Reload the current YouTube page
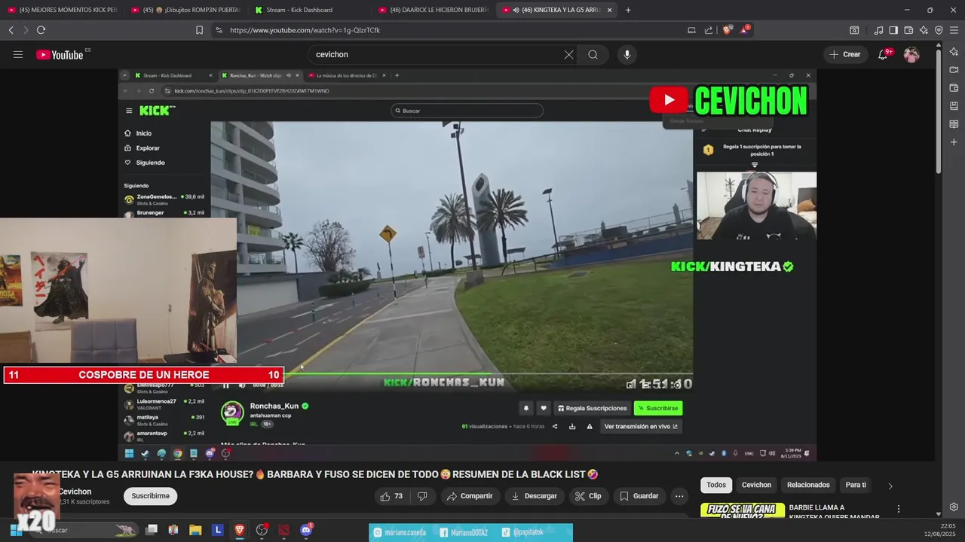 (41, 30)
